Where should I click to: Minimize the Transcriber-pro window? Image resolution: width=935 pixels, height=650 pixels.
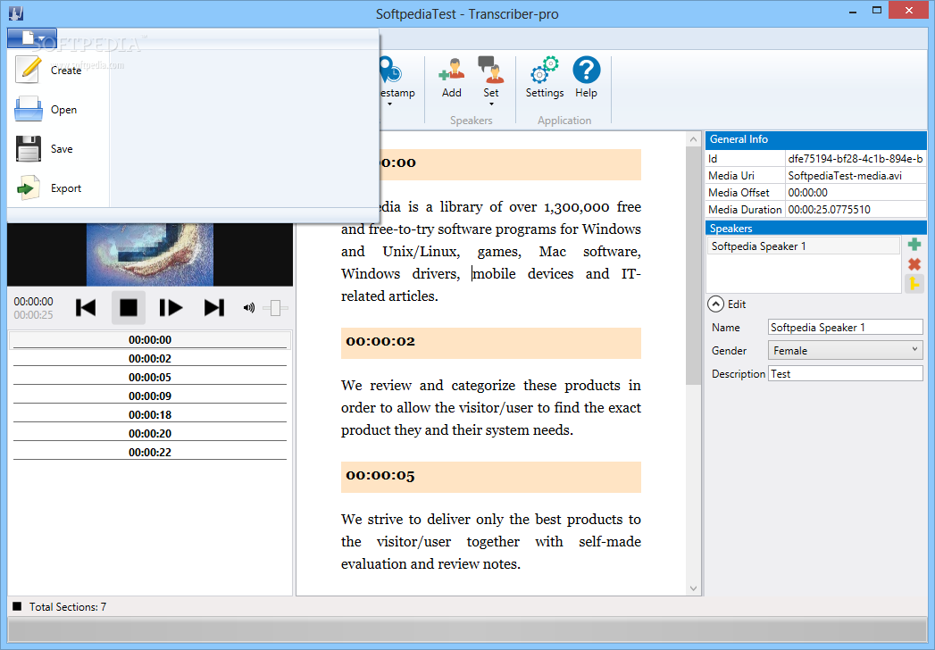[x=854, y=11]
